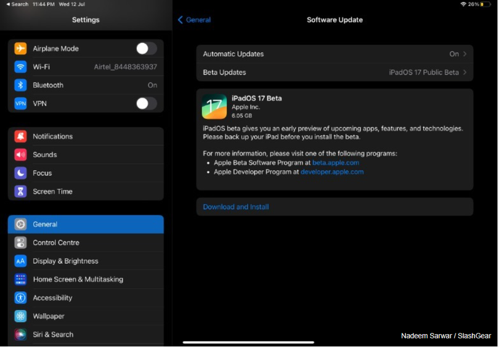Open Screen Time settings
This screenshot has height=347, width=499.
[86, 191]
